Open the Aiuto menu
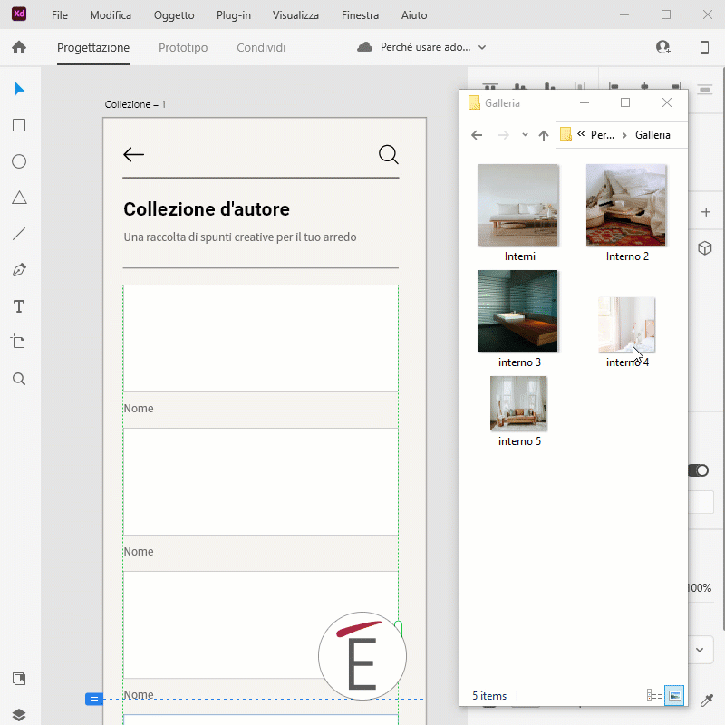Viewport: 725px width, 725px height. pyautogui.click(x=414, y=15)
